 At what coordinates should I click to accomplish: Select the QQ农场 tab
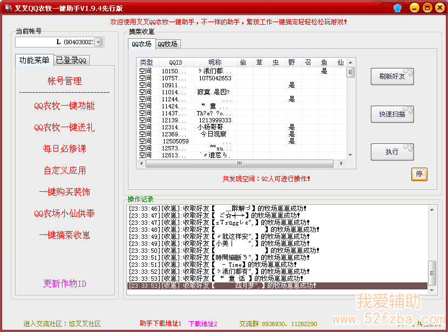(x=142, y=44)
